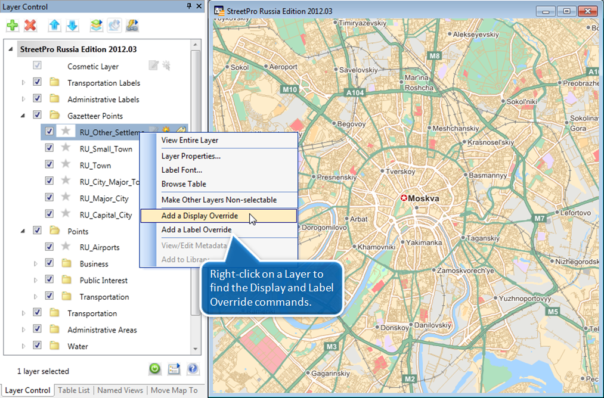This screenshot has height=398, width=604.
Task: Open the Move Map To tab
Action: pyautogui.click(x=174, y=390)
